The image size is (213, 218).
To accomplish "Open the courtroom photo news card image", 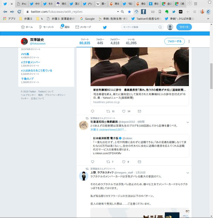I will click(140, 67).
